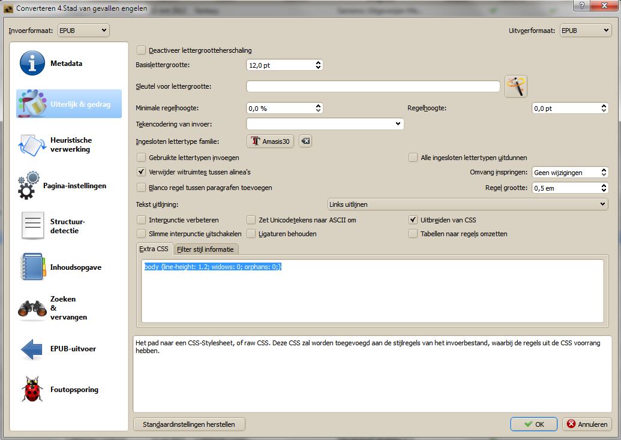
Task: Enable Blanco regel tussen paragrafen toevoegen
Action: point(141,188)
